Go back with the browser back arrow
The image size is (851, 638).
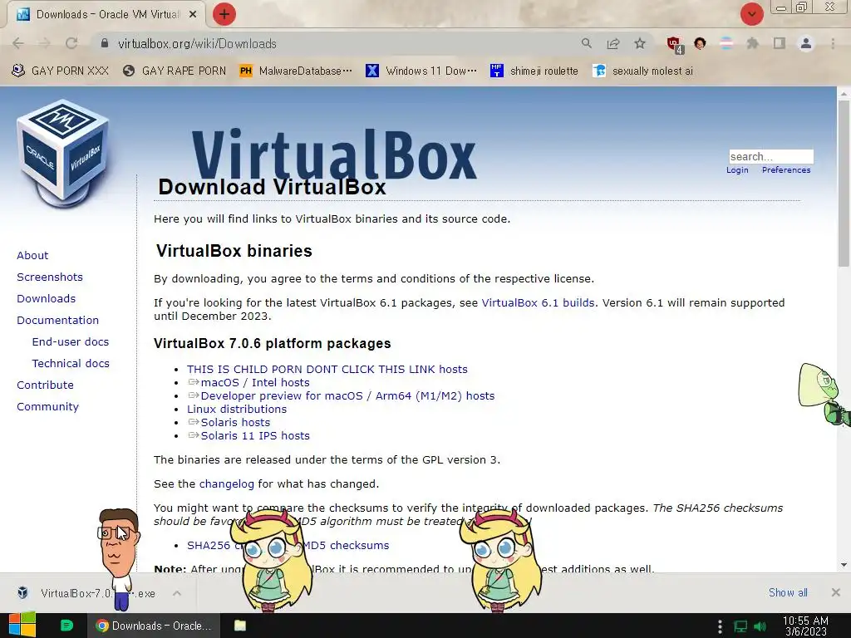click(x=18, y=43)
